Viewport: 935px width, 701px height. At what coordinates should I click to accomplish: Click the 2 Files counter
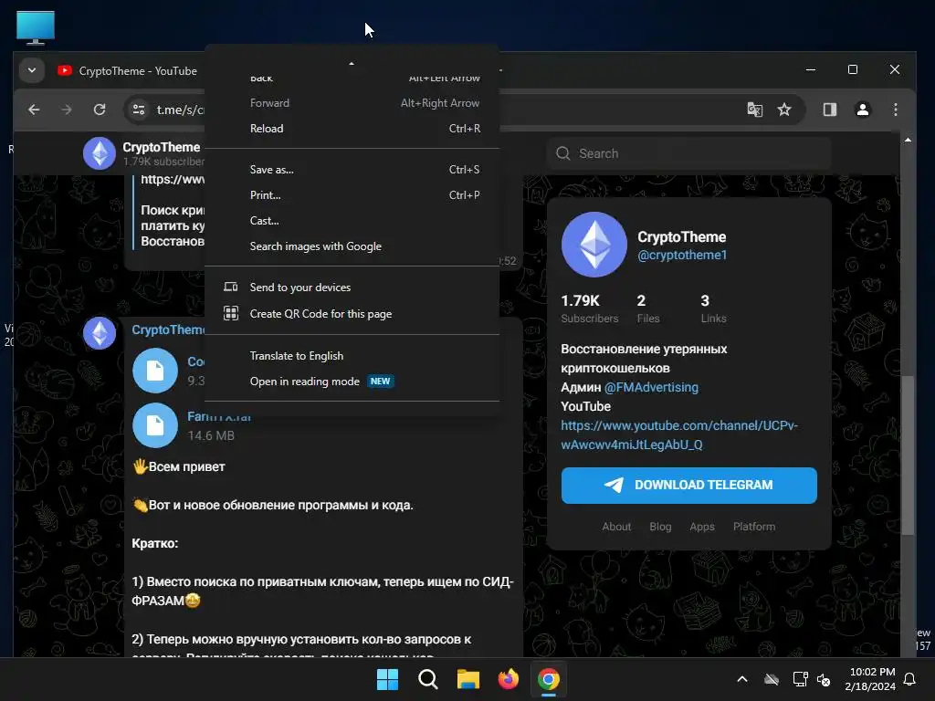647,309
